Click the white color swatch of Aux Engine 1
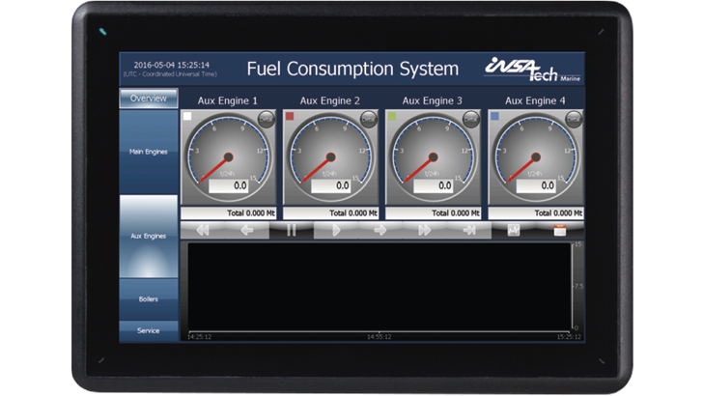The width and height of the screenshot is (703, 396). [x=187, y=116]
